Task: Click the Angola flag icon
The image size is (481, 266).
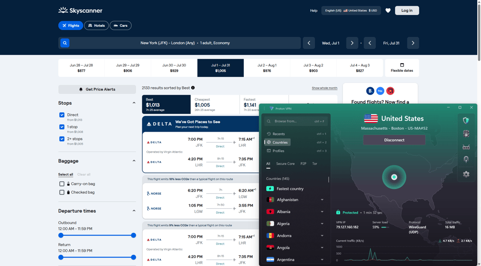Action: tap(270, 248)
